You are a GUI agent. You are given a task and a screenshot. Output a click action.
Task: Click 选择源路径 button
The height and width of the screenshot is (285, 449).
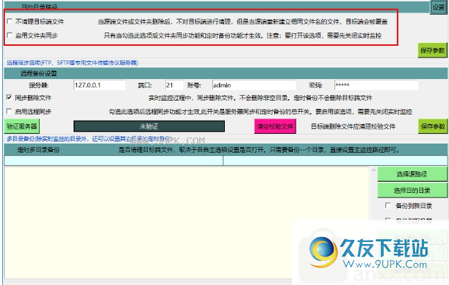(x=412, y=174)
